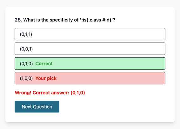This screenshot has height=129, width=180.
Task: Click the question 28 heading text
Action: coord(65,20)
